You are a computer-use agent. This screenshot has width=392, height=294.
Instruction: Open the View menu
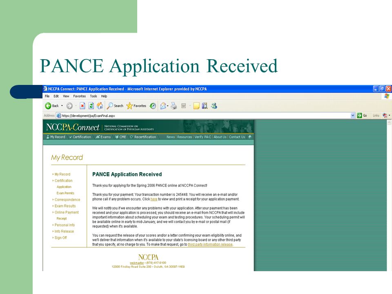coord(66,96)
